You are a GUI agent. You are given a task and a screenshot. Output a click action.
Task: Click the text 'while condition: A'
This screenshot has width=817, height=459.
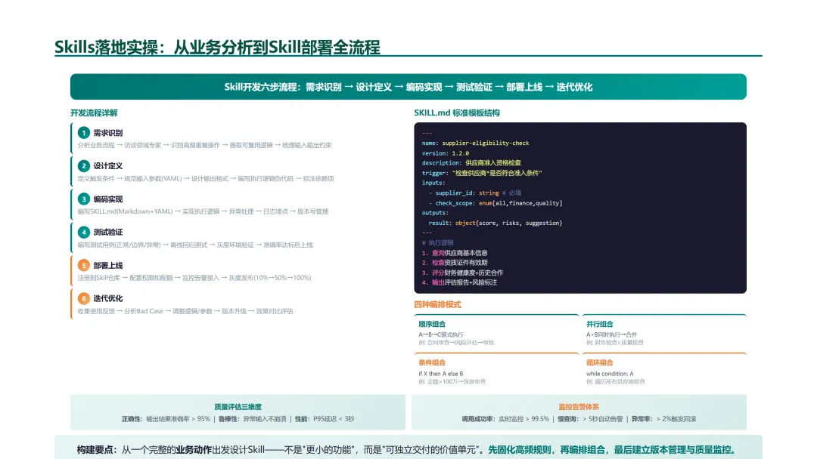click(610, 374)
